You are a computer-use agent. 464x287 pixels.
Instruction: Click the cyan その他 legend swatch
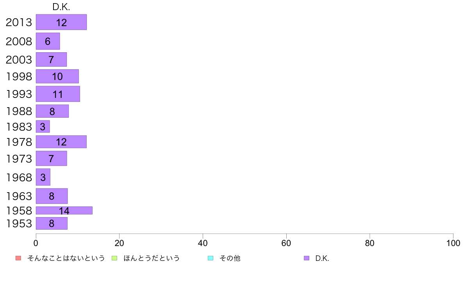coord(211,258)
